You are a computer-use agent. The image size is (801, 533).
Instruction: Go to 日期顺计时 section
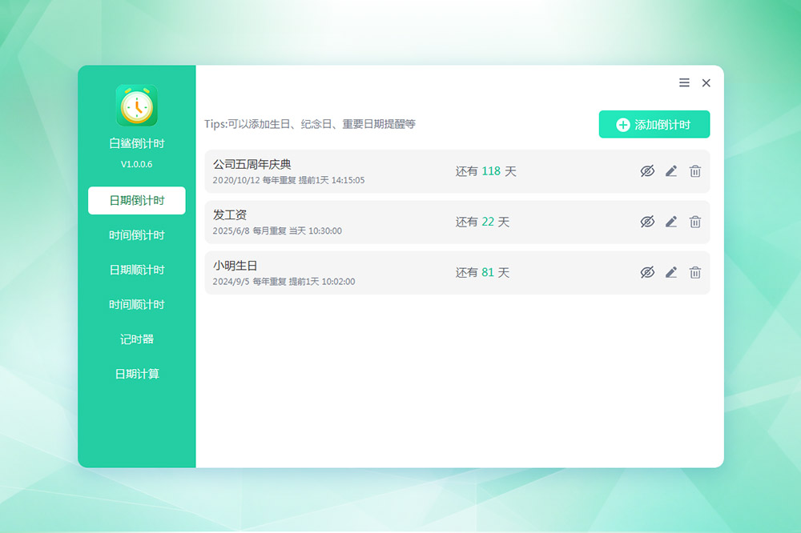(x=137, y=270)
